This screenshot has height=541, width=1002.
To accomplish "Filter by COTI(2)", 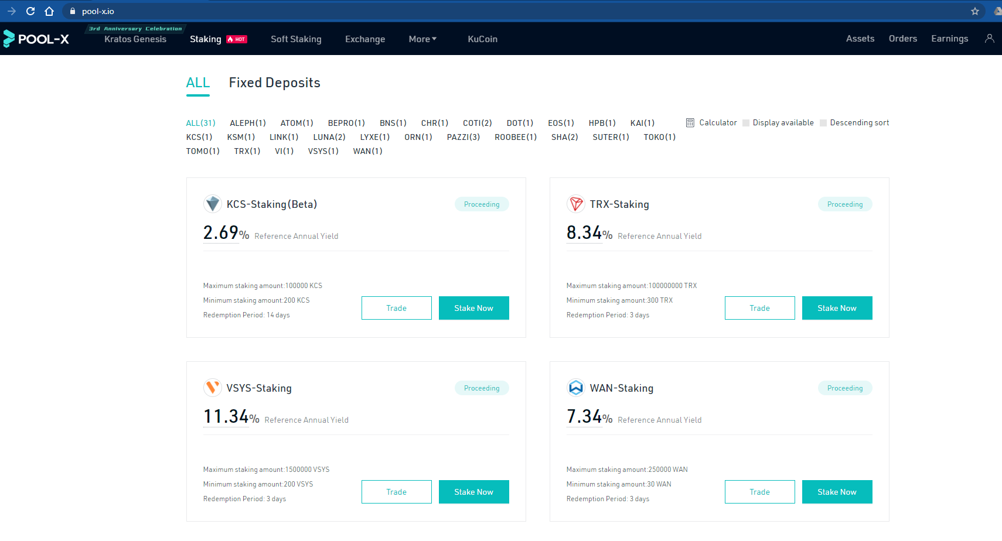I will (478, 123).
